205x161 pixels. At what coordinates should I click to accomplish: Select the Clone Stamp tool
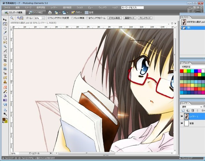[5, 82]
